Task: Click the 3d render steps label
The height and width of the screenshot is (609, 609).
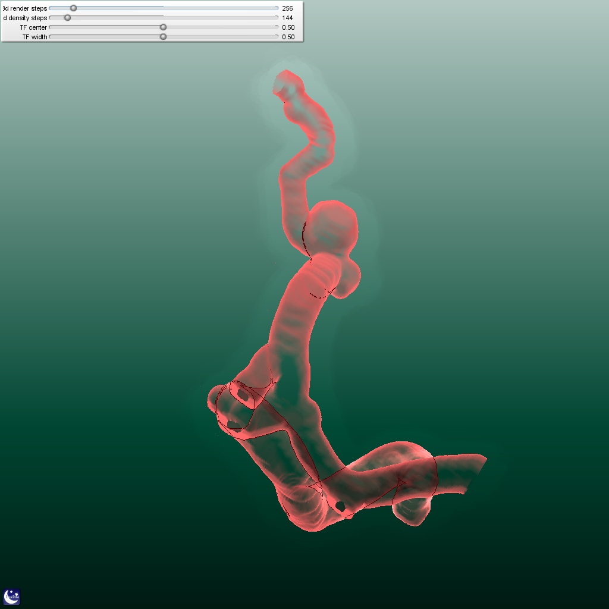Action: coord(24,8)
